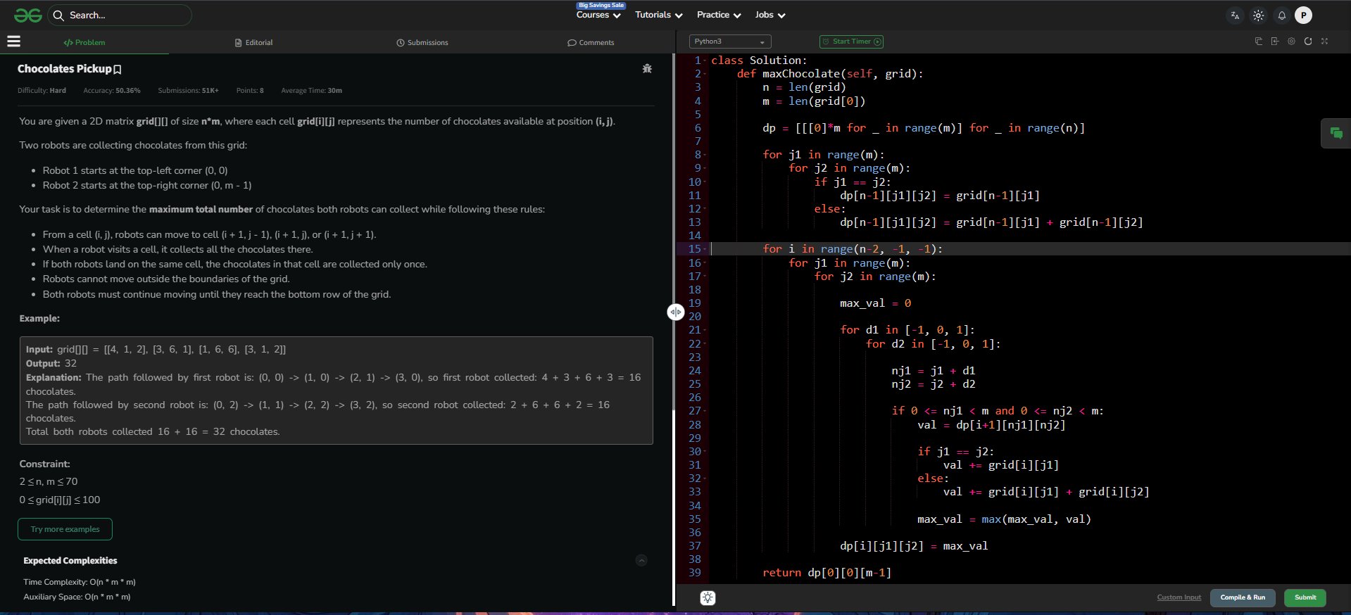Click the hint lightbulb icon
This screenshot has height=615, width=1351.
708,597
